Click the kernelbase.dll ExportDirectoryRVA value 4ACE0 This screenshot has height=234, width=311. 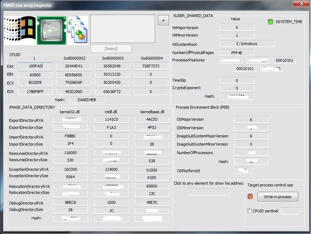152,119
